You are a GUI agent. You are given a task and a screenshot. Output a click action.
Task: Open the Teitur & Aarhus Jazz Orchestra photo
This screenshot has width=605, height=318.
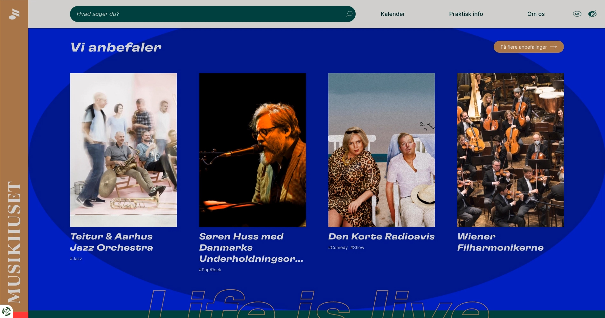123,150
